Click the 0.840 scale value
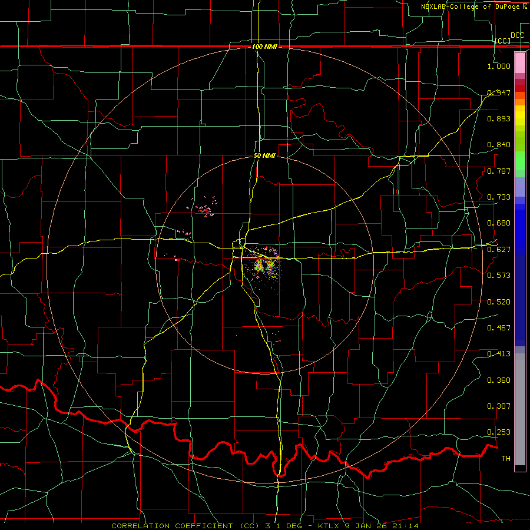 coord(499,145)
